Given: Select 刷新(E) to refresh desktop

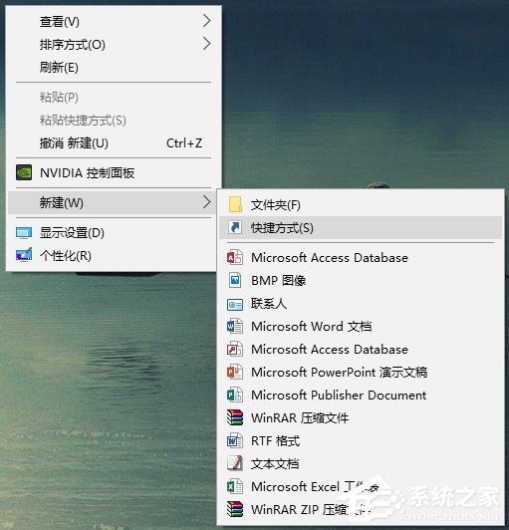Looking at the screenshot, I should (x=114, y=68).
